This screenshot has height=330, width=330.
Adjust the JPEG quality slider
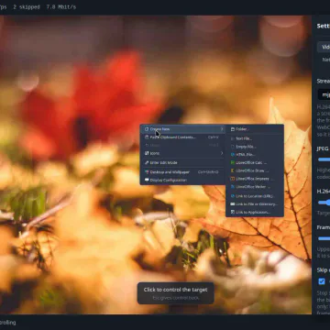pyautogui.click(x=324, y=159)
